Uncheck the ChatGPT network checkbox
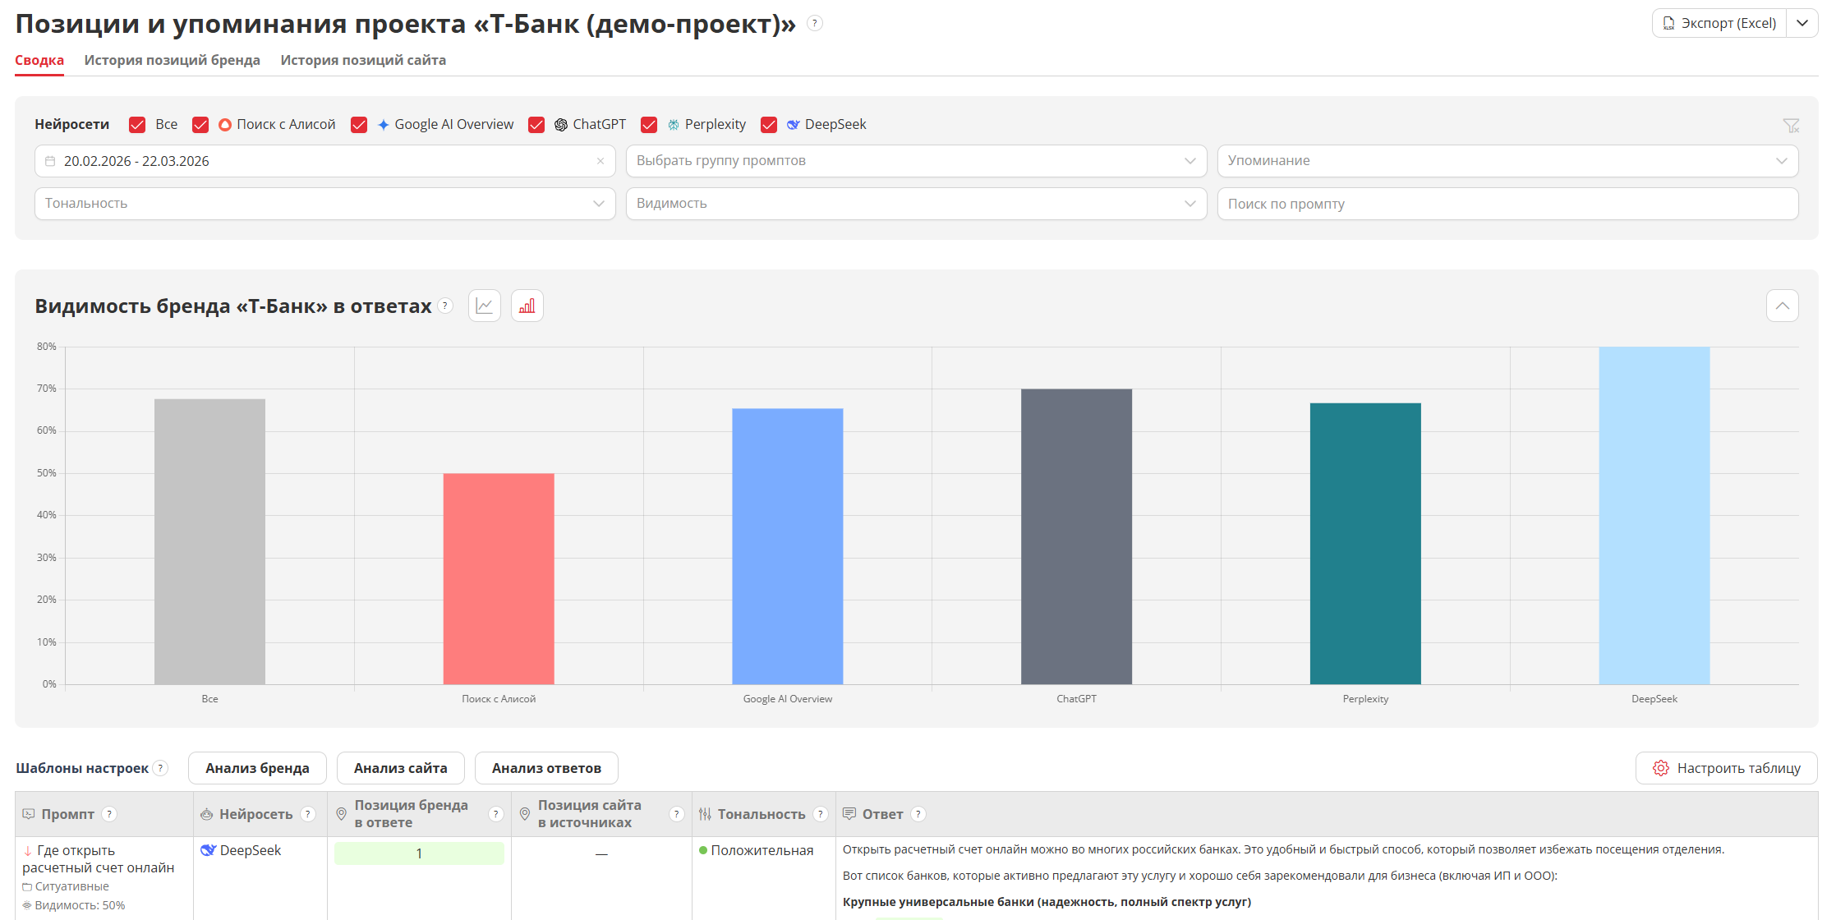The width and height of the screenshot is (1836, 920). click(x=536, y=125)
